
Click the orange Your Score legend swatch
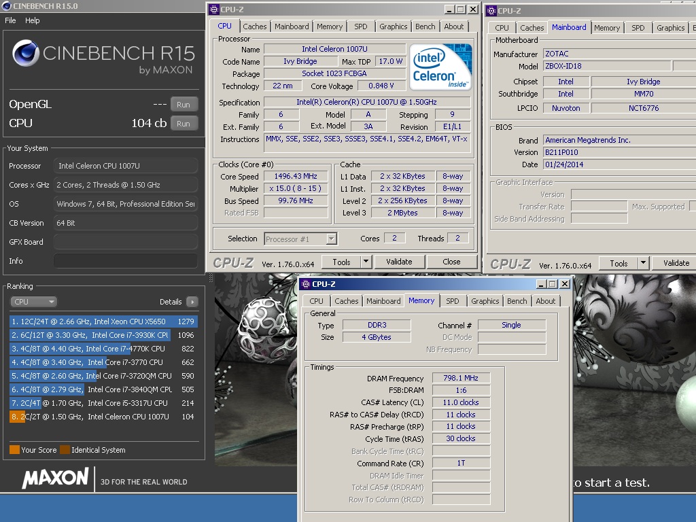click(15, 450)
